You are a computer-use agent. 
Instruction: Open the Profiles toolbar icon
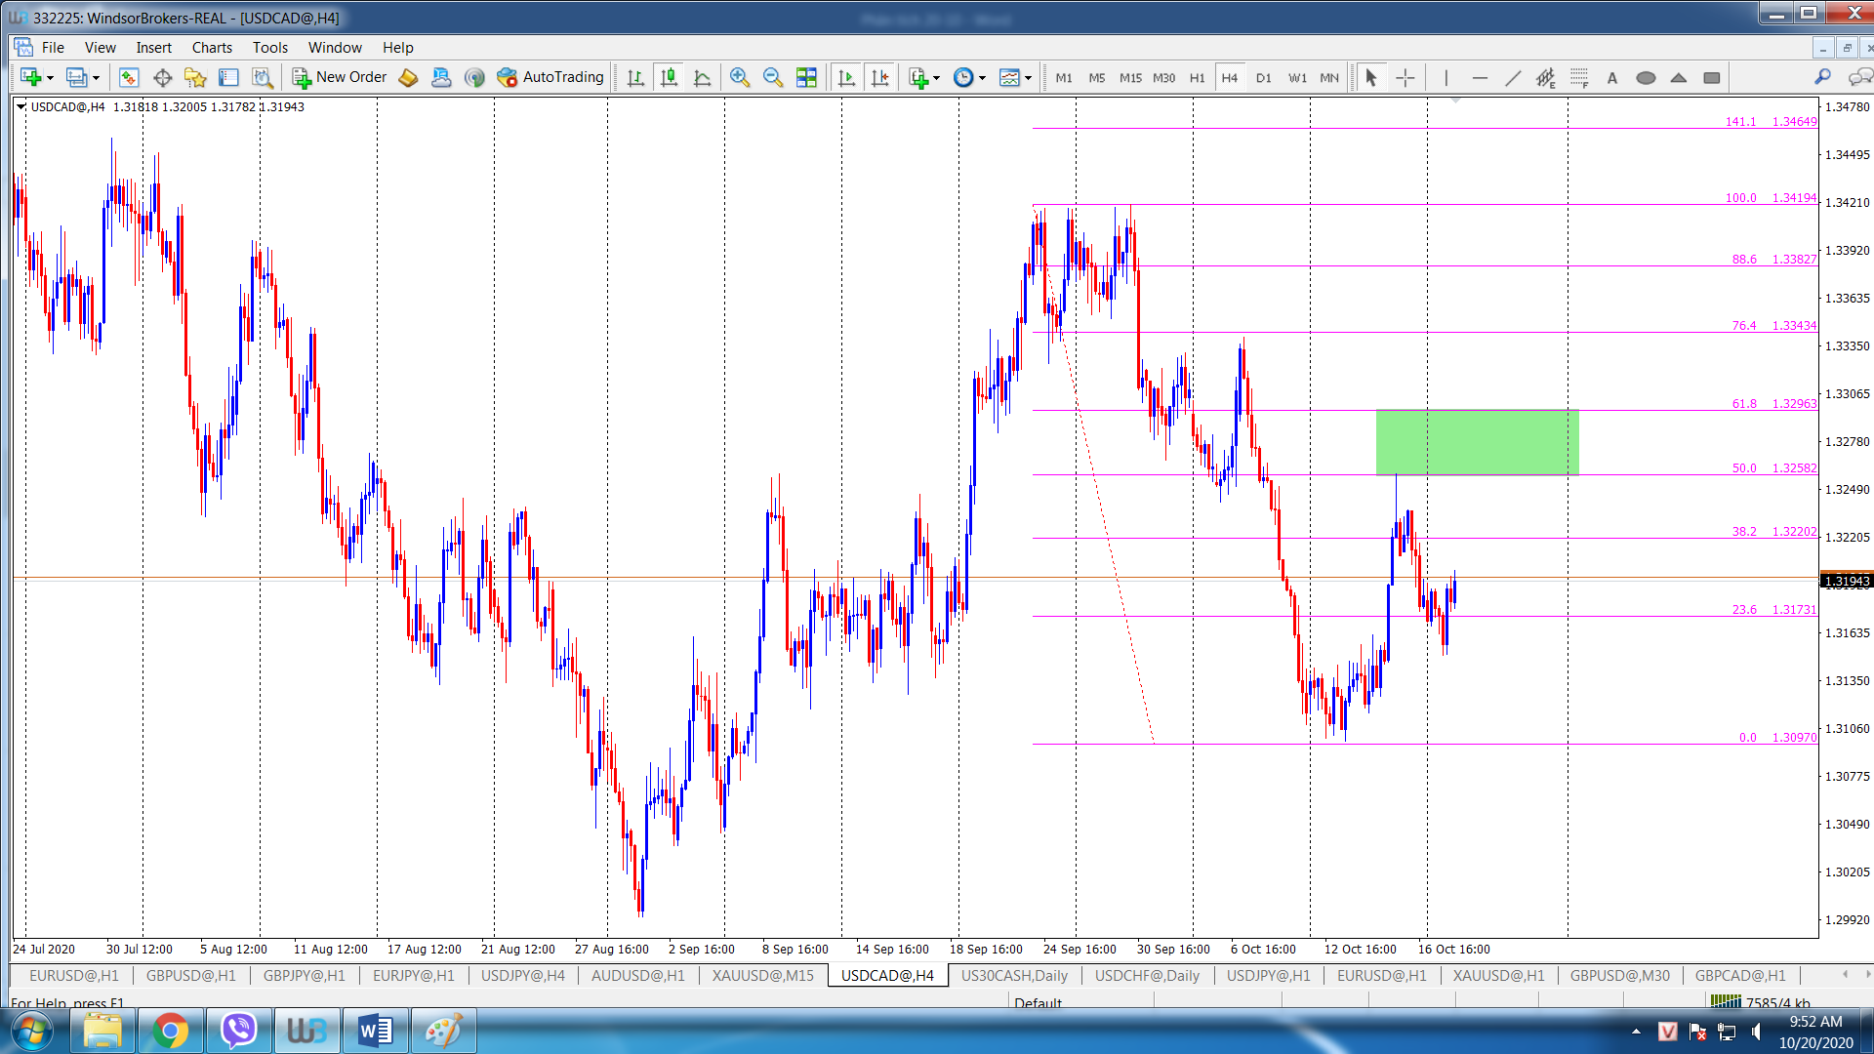pyautogui.click(x=76, y=77)
